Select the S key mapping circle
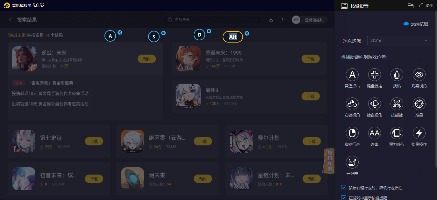The height and width of the screenshot is (200, 437). click(x=154, y=37)
